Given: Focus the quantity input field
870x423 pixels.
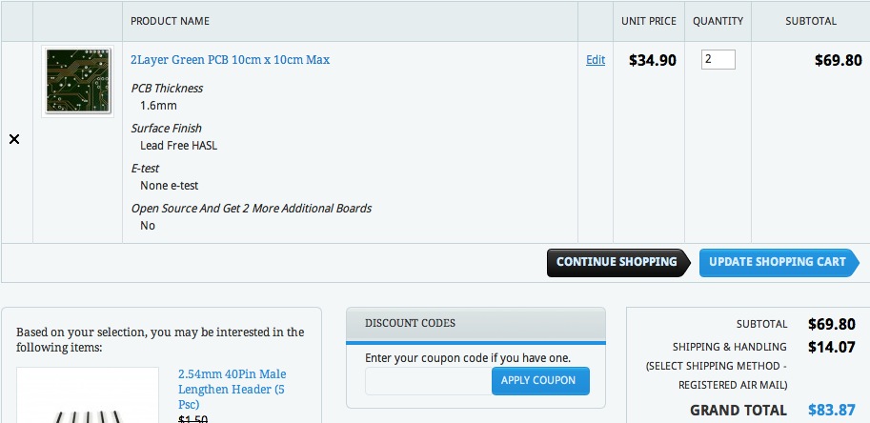Looking at the screenshot, I should pos(718,60).
